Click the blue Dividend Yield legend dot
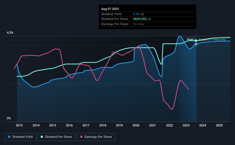Viewport: 235px width, 145px height. click(9, 137)
